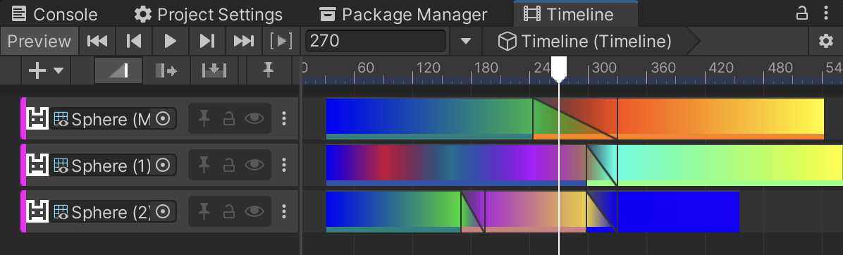Image resolution: width=843 pixels, height=255 pixels.
Task: Expand the timeline selector dropdown arrow
Action: tap(466, 41)
